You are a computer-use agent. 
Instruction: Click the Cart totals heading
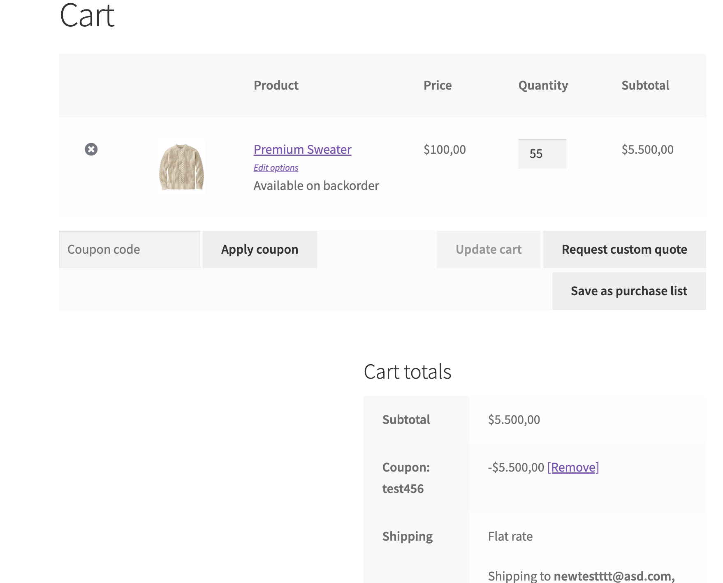pyautogui.click(x=408, y=372)
